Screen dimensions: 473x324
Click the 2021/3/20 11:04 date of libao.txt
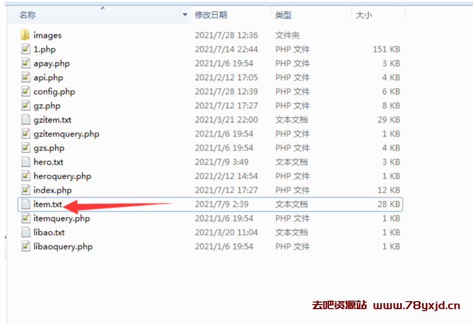pos(227,232)
